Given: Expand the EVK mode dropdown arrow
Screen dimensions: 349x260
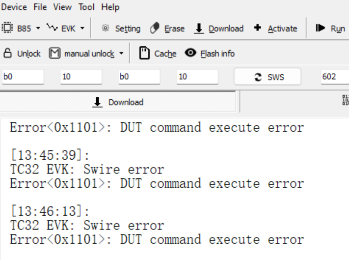Looking at the screenshot, I should (82, 29).
